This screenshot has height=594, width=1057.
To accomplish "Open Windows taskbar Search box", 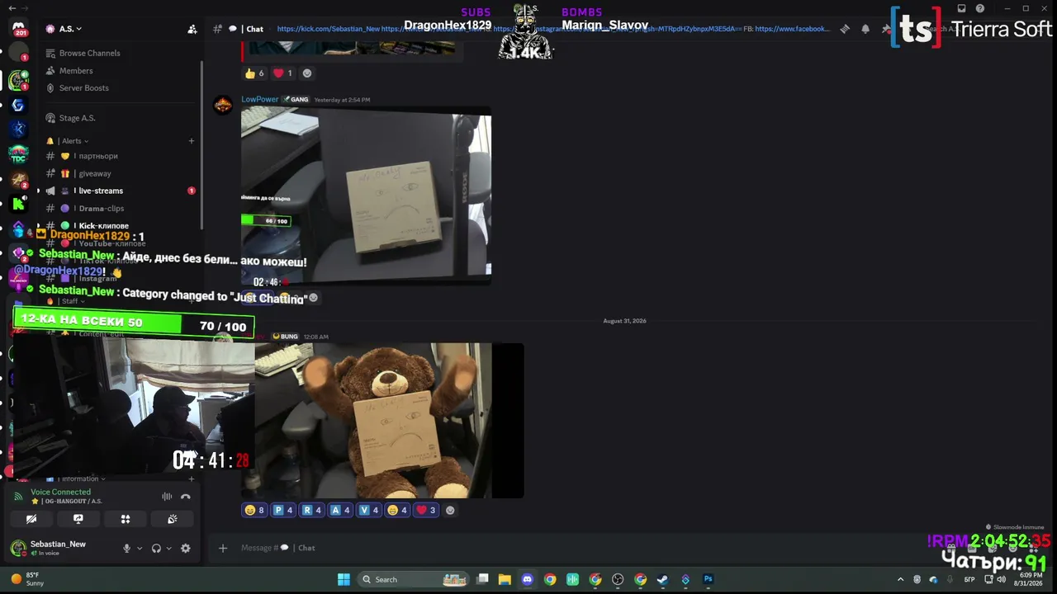I will (x=415, y=579).
